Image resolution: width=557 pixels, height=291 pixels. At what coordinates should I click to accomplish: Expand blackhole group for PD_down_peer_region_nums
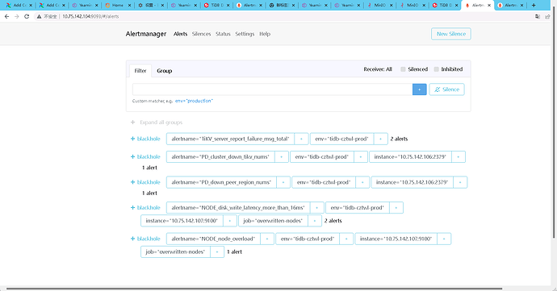point(145,182)
